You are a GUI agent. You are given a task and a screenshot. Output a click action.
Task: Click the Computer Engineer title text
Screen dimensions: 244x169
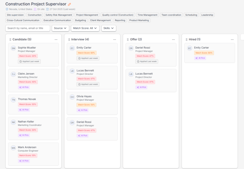point(28,151)
